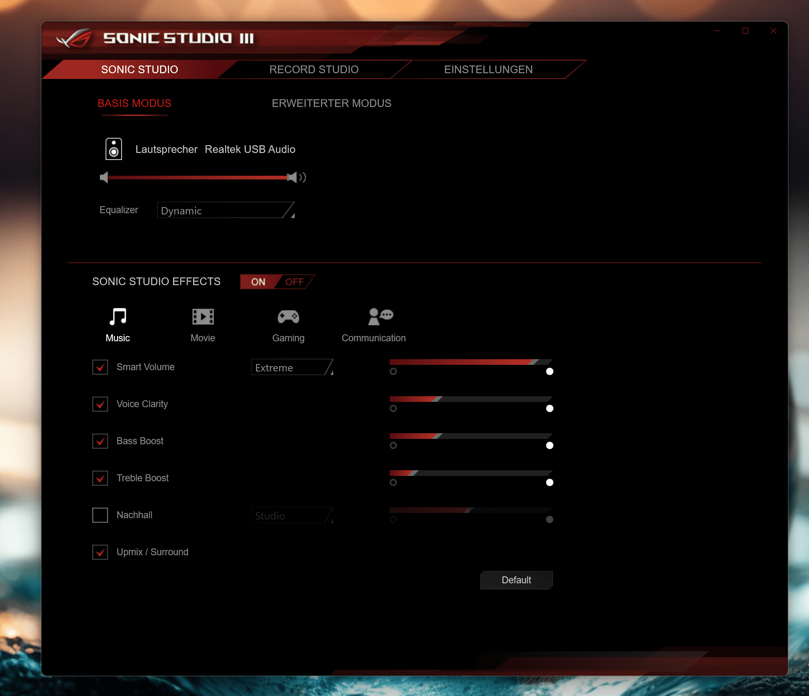Choose the Gaming controller preset icon
Image resolution: width=809 pixels, height=696 pixels.
click(x=288, y=316)
